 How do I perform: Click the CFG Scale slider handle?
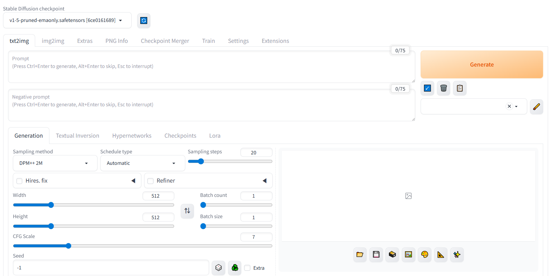(69, 246)
